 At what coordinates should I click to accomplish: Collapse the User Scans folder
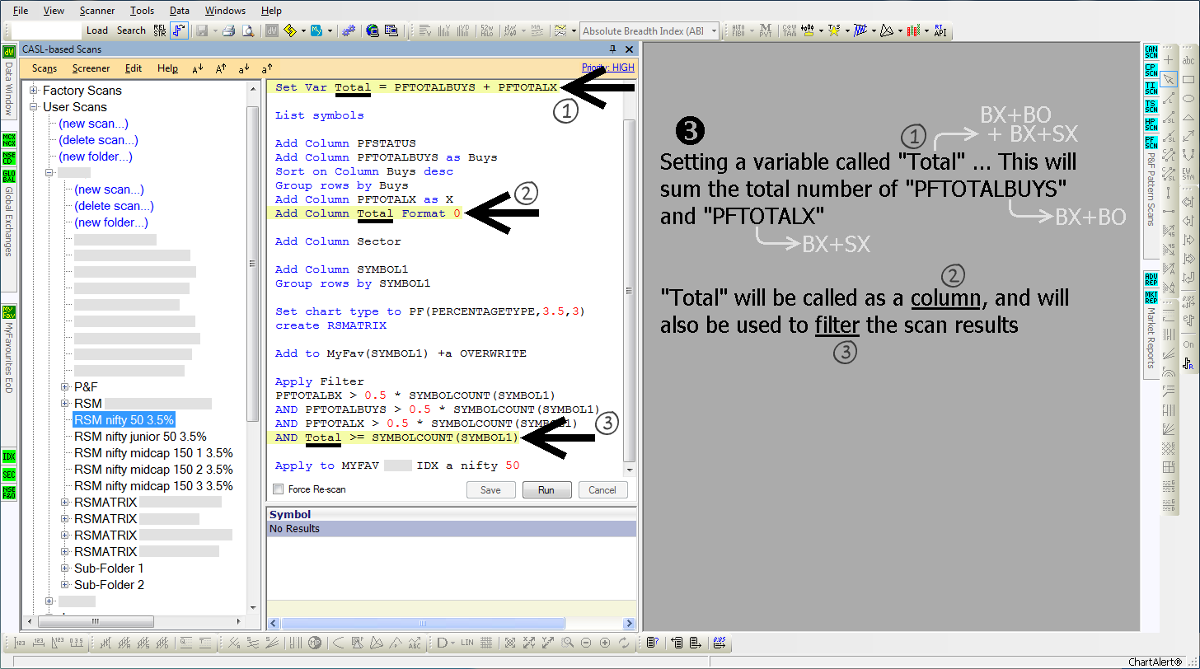34,107
